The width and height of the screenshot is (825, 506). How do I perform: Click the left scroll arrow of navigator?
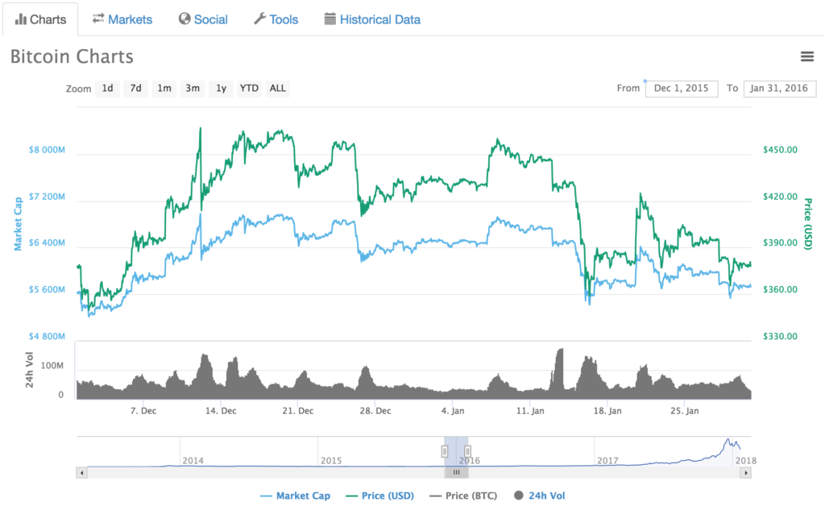(81, 472)
